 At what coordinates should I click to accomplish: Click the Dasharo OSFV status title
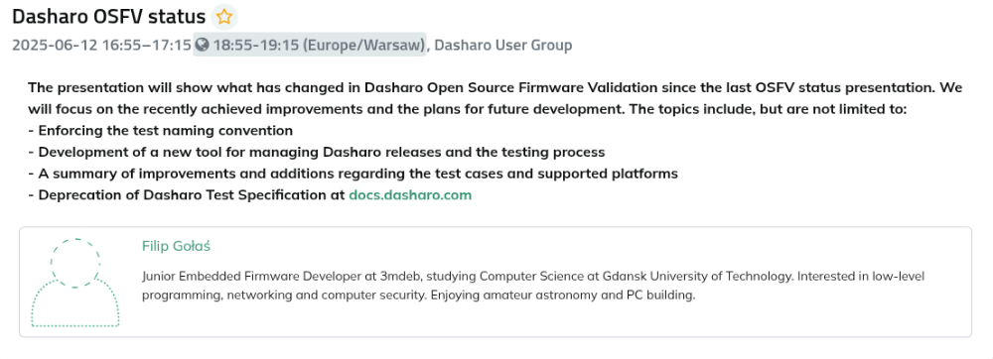tap(109, 17)
